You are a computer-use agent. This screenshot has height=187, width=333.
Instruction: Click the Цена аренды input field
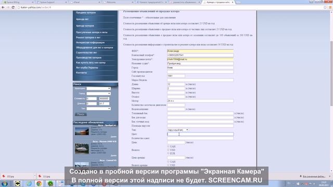pos(176,158)
